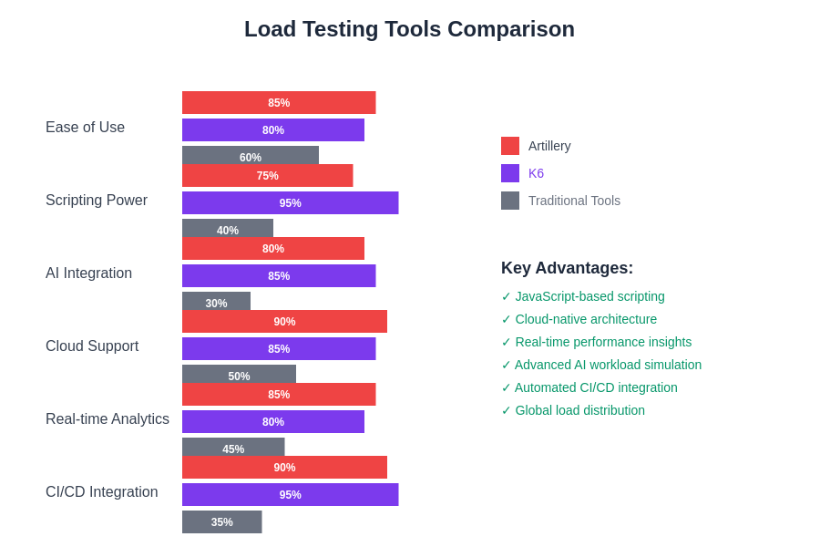Click the Cloud-native architecture advantage
This screenshot has height=547, width=820.
click(x=579, y=319)
